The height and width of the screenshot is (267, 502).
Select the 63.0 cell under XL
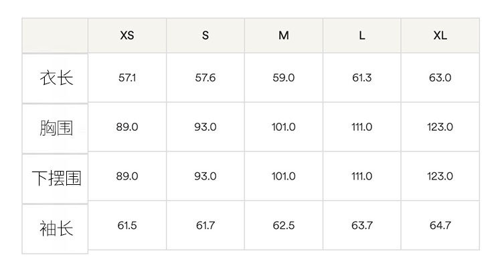(x=440, y=78)
